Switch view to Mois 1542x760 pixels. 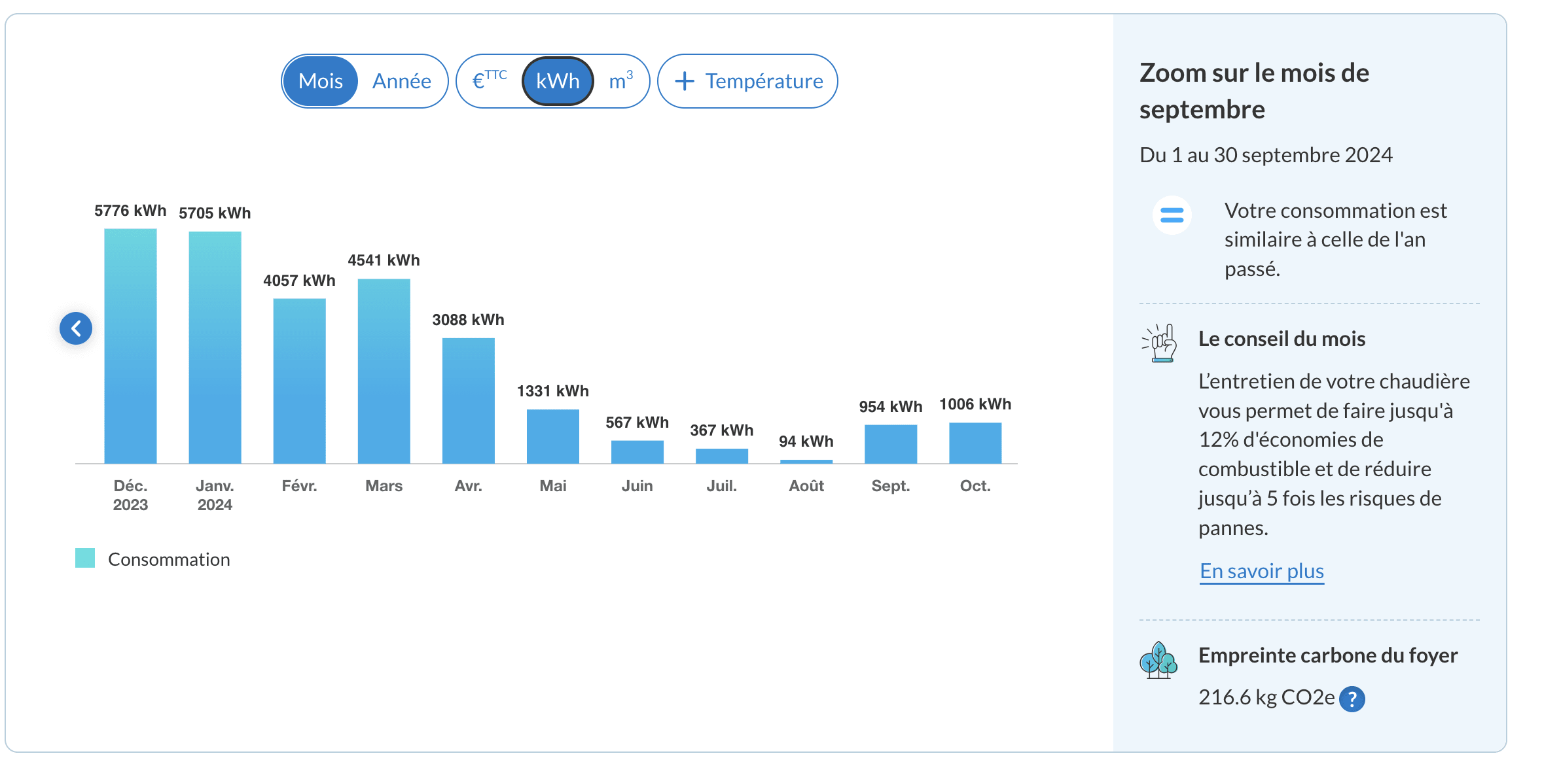(x=321, y=81)
